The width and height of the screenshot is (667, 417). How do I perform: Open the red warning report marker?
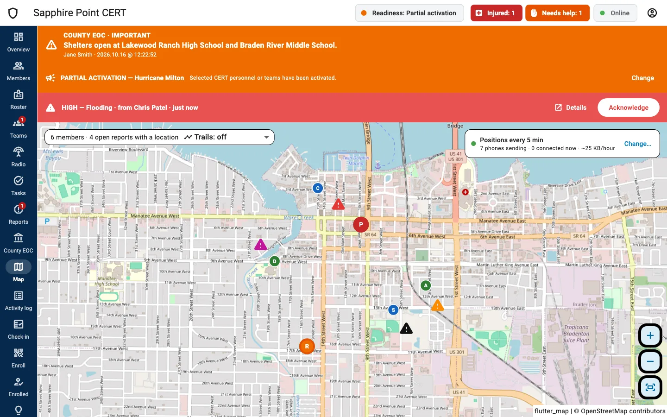pos(338,204)
